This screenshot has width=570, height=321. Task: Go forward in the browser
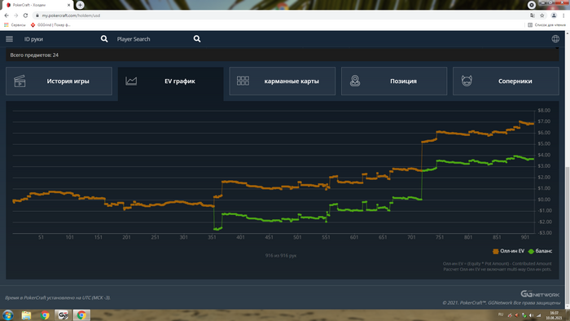click(16, 15)
